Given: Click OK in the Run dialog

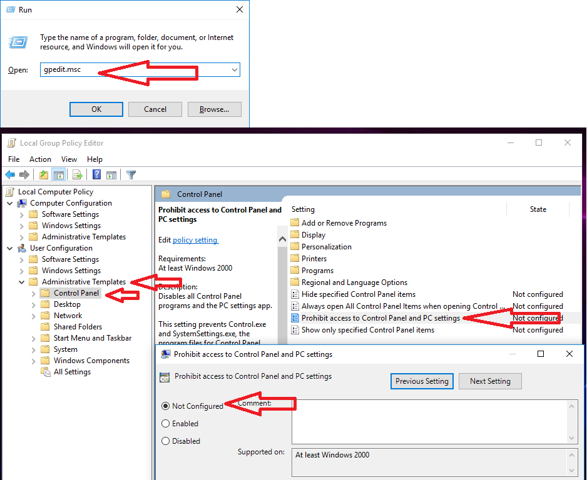Looking at the screenshot, I should (96, 109).
